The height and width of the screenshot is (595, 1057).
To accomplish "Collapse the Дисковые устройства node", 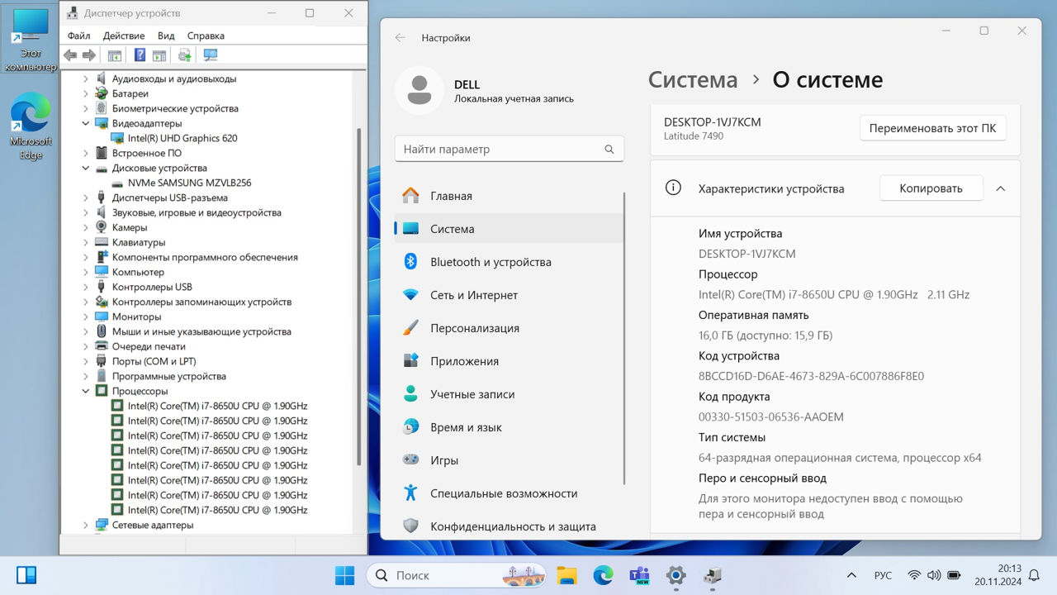I will 86,168.
